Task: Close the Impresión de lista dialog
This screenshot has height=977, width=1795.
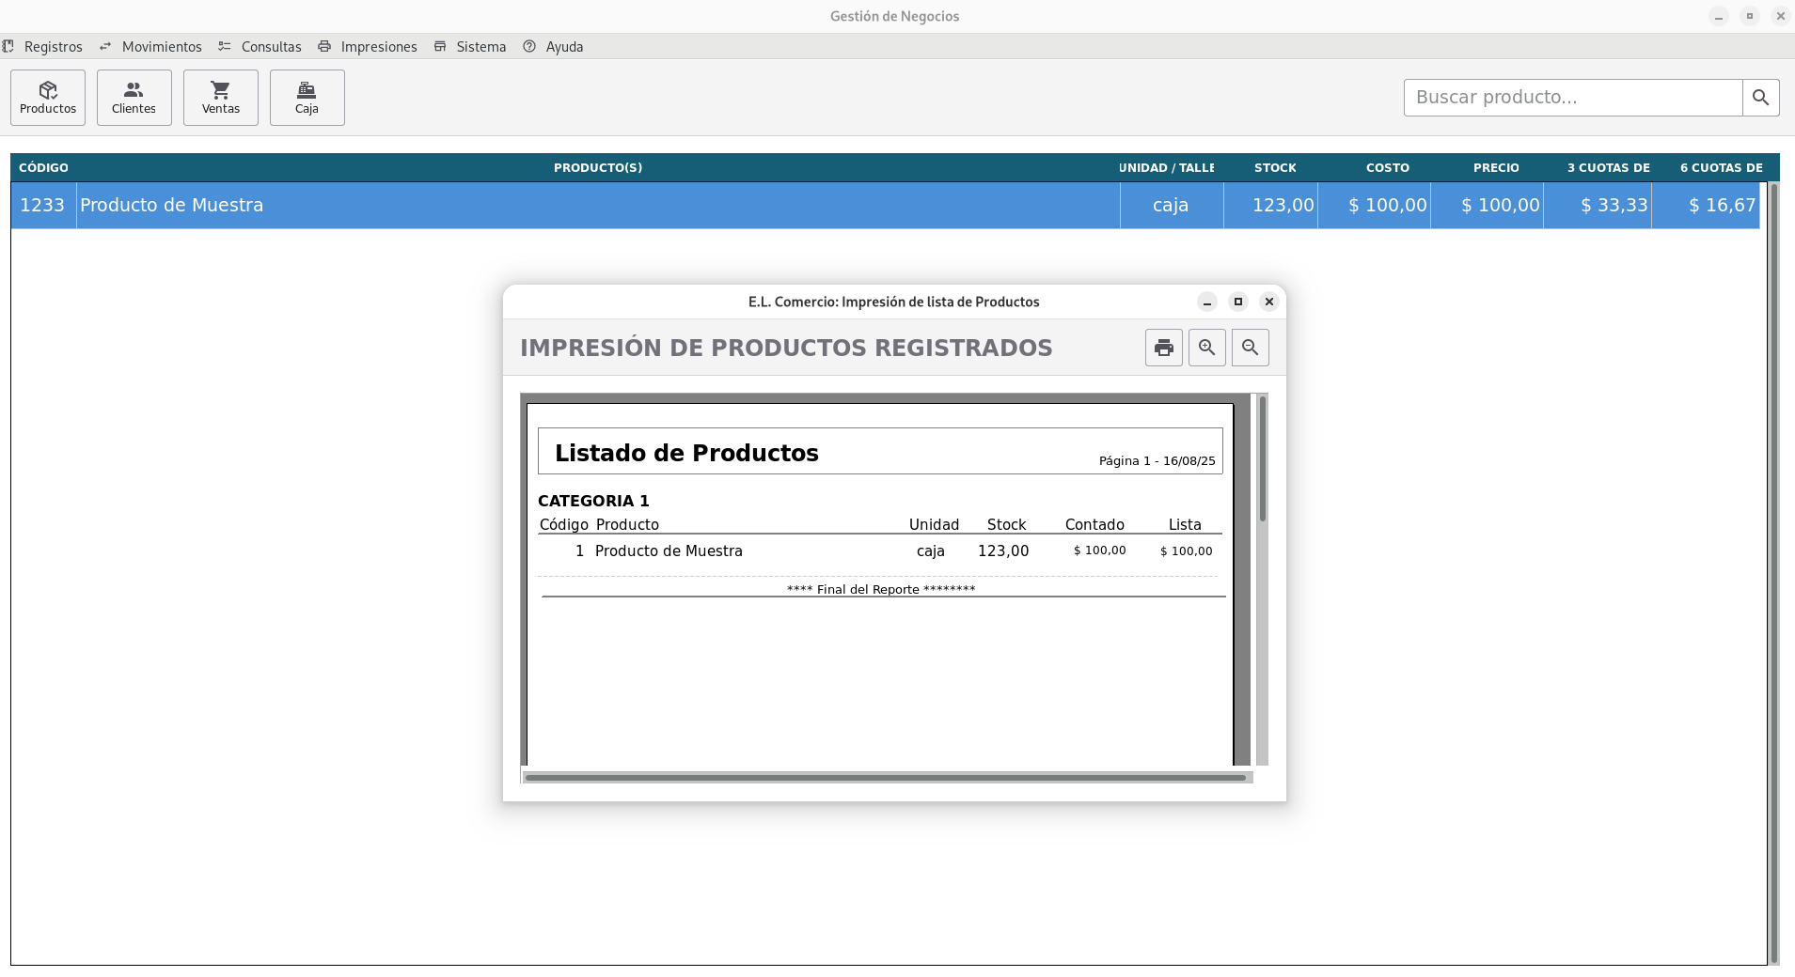Action: 1268,302
